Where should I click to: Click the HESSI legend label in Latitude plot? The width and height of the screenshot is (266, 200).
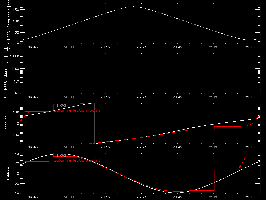60,156
